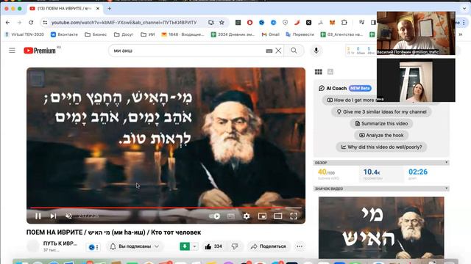The width and height of the screenshot is (471, 264).
Task: Go back in browser history
Action: click(8, 23)
